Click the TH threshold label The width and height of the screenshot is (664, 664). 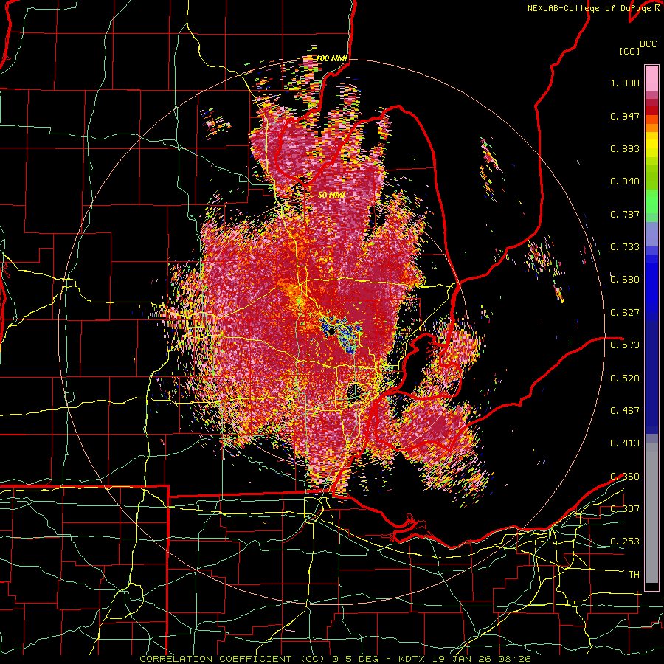coord(634,575)
